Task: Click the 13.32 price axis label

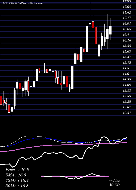Action: coord(127,102)
